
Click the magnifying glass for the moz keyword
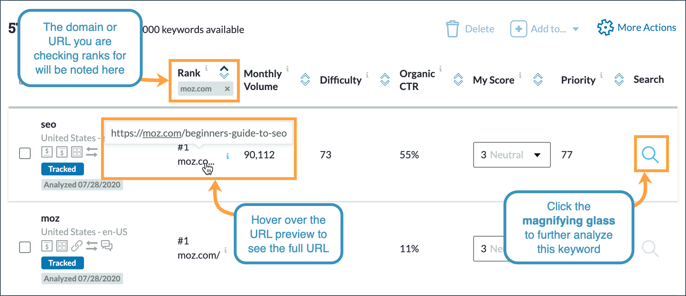650,248
